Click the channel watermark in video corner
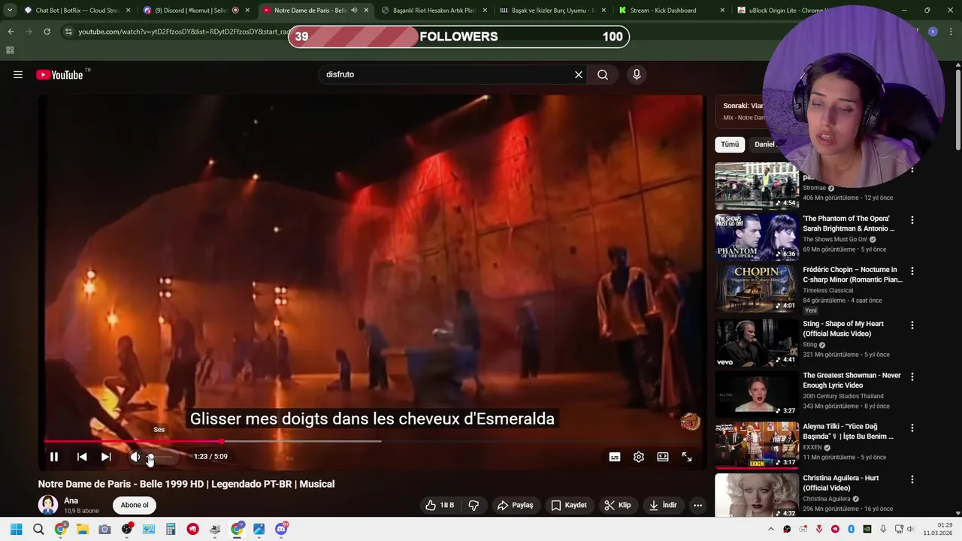This screenshot has height=541, width=962. (x=690, y=422)
